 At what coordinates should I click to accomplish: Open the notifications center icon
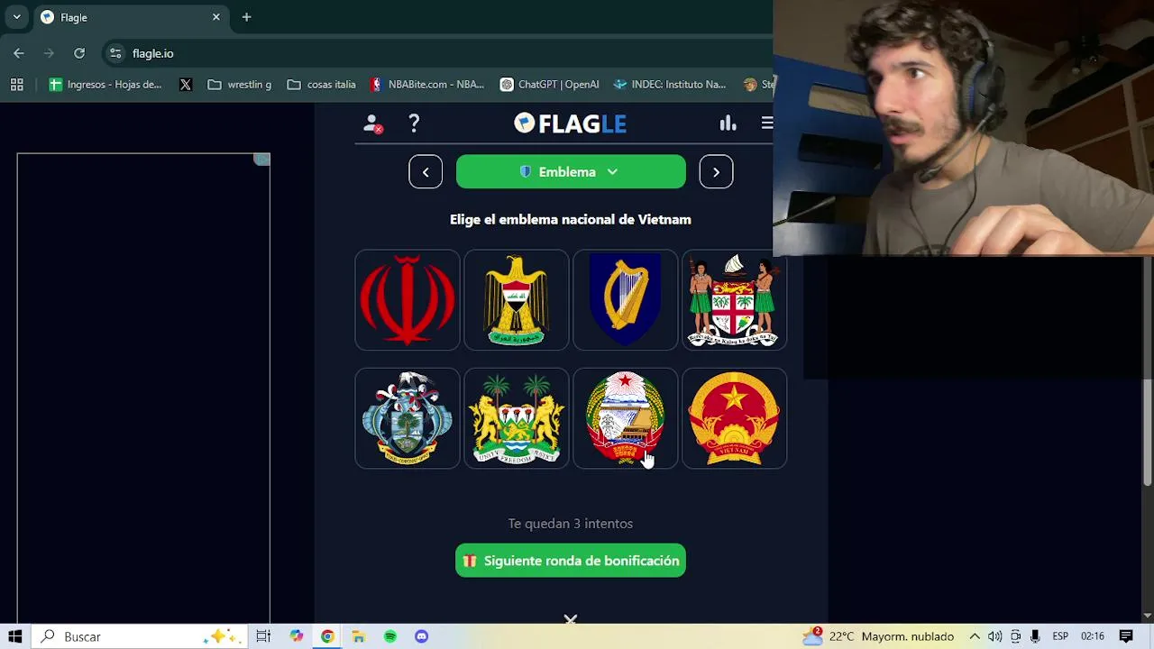click(1126, 636)
